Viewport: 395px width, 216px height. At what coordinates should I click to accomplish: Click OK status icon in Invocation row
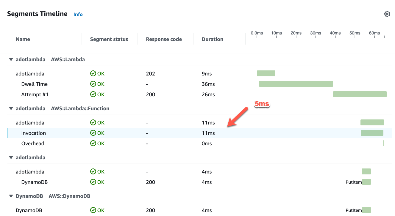[93, 133]
